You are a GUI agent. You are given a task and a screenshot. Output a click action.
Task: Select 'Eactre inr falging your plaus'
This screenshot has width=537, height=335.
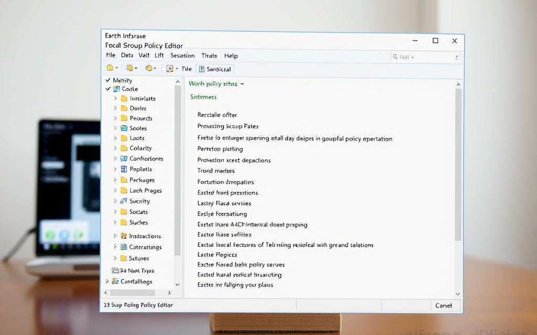pos(235,285)
